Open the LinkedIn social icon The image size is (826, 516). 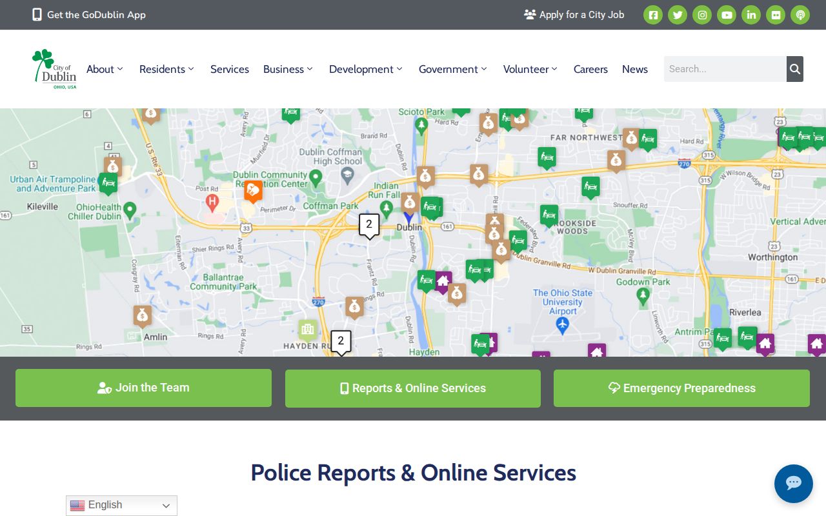[751, 15]
